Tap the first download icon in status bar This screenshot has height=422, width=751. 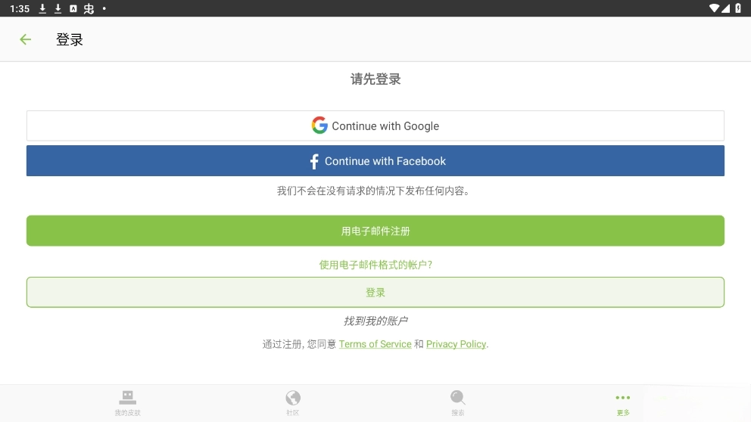[x=42, y=8]
